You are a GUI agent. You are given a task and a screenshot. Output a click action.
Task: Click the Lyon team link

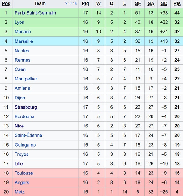tap(20, 23)
